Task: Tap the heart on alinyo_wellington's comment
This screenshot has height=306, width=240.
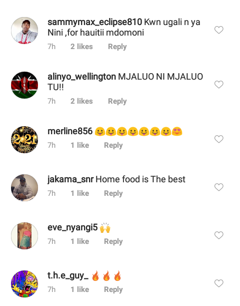Action: [x=219, y=85]
